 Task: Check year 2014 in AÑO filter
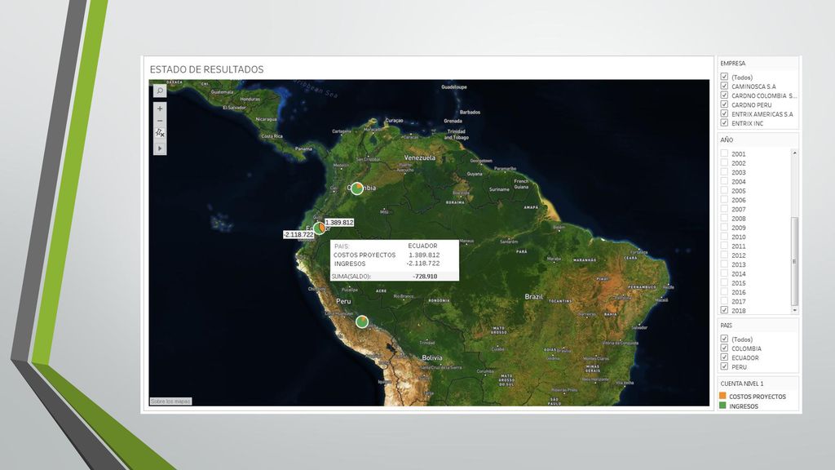724,273
